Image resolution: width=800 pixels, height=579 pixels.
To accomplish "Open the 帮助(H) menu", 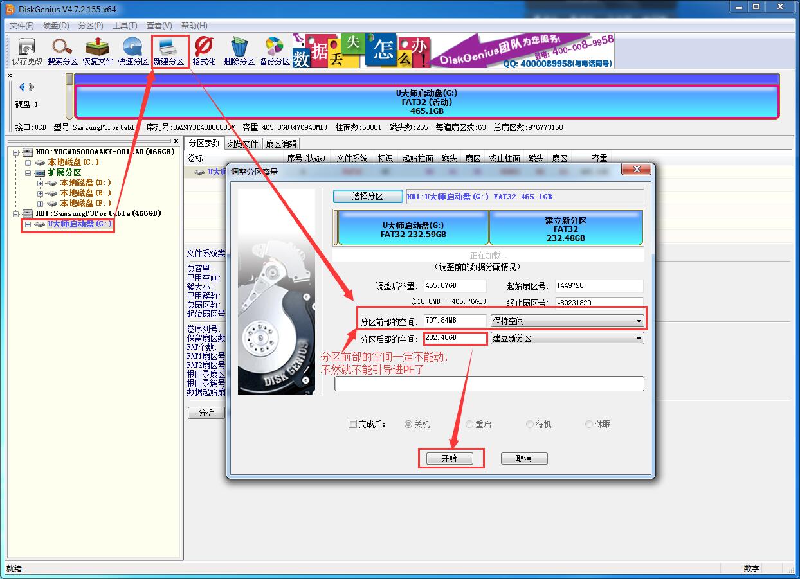I will click(194, 26).
